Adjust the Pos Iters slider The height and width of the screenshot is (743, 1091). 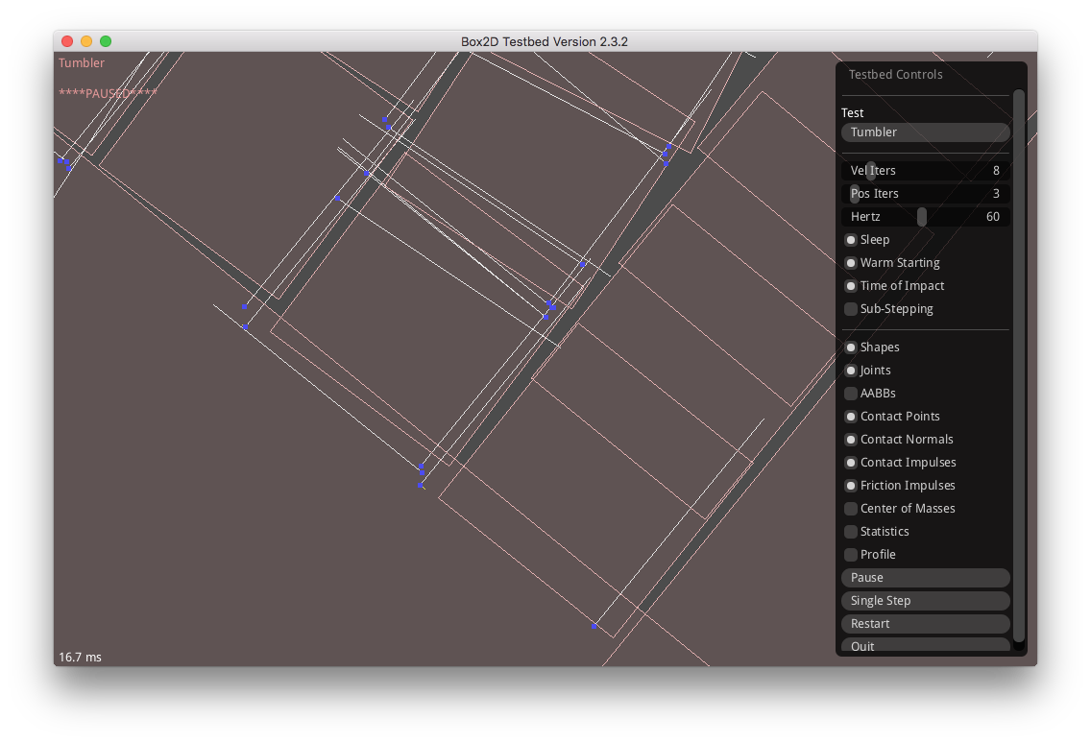[925, 193]
